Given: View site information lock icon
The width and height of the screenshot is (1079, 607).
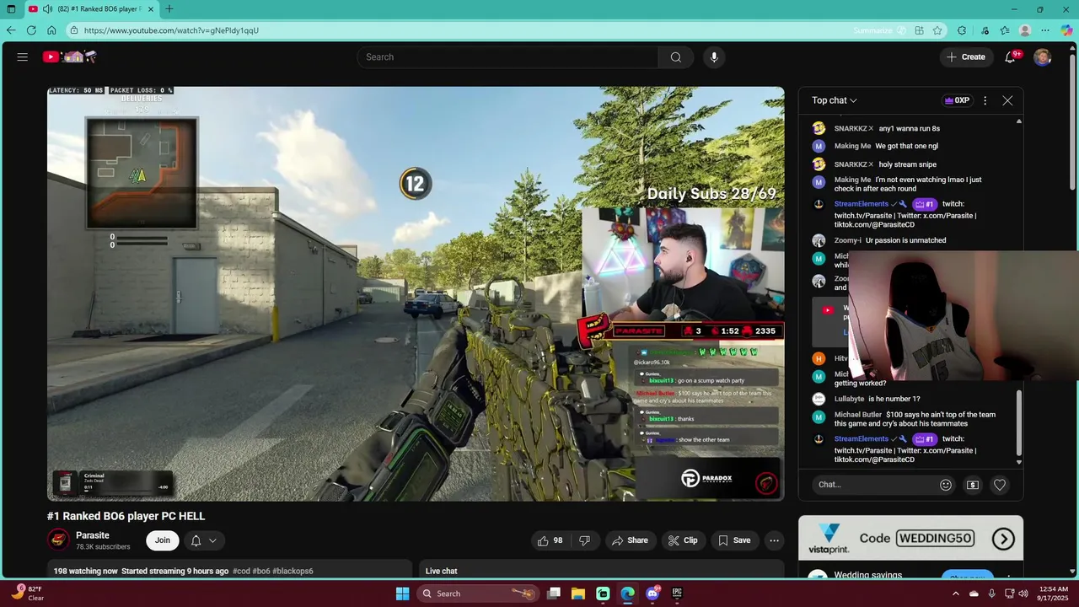Looking at the screenshot, I should [74, 30].
